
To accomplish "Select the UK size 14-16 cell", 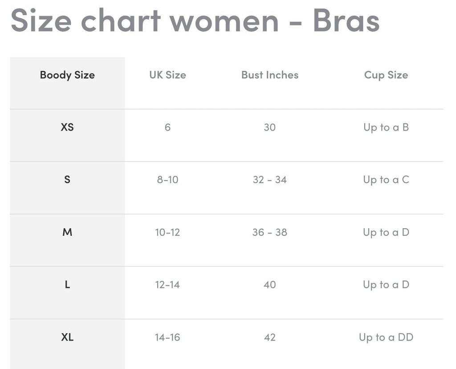I will pyautogui.click(x=167, y=337).
